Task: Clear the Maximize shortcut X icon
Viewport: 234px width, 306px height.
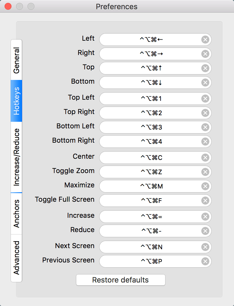Action: point(205,186)
